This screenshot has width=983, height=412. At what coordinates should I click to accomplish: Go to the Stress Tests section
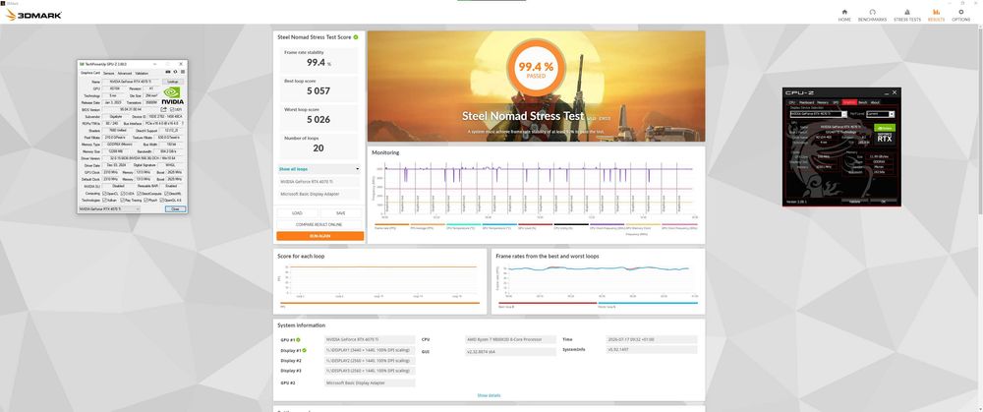(907, 15)
